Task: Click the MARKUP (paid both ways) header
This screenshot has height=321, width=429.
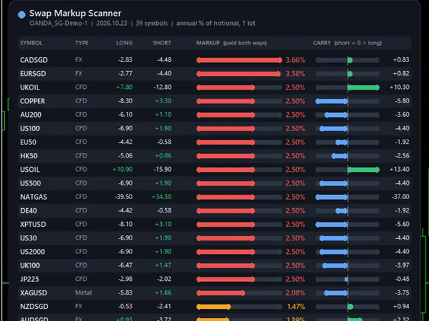Action: [232, 43]
